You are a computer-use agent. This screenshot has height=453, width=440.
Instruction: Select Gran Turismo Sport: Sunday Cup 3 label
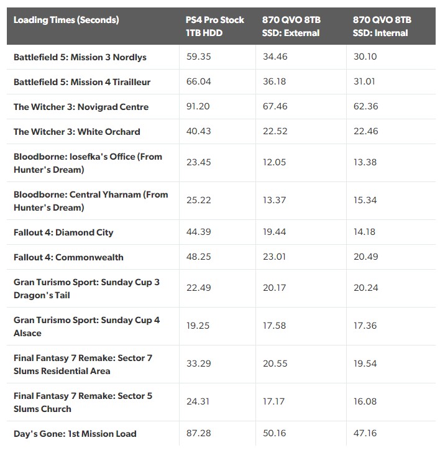(86, 288)
